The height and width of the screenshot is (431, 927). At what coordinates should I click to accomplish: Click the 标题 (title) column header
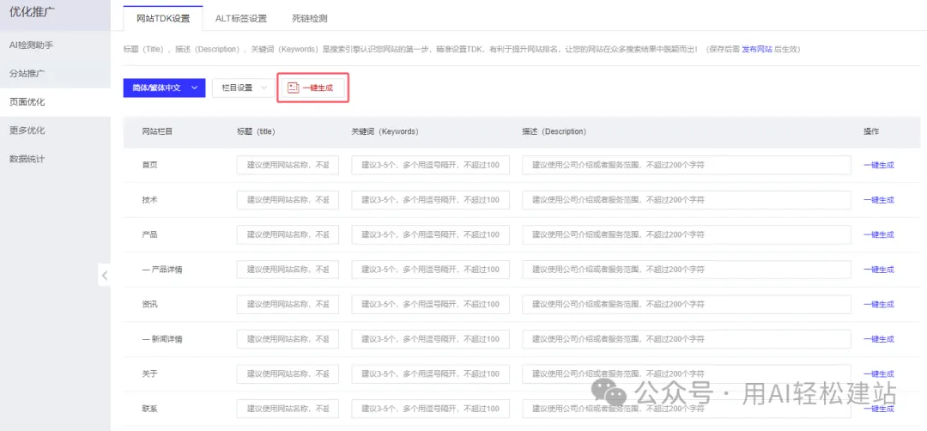click(x=256, y=132)
